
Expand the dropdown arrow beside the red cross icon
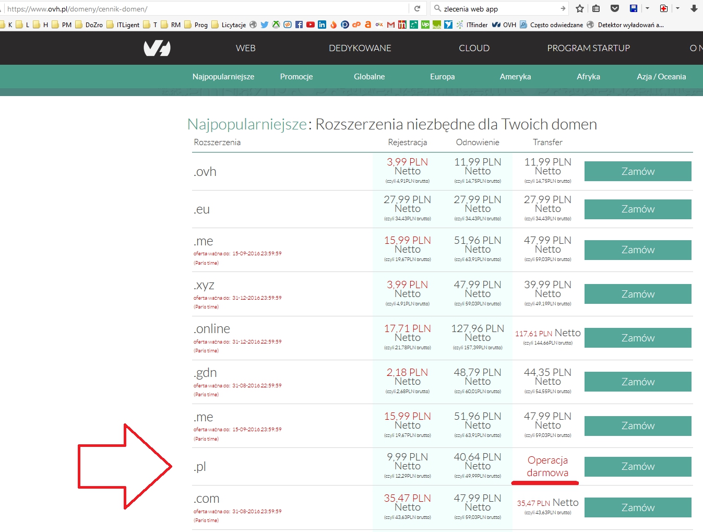[677, 8]
